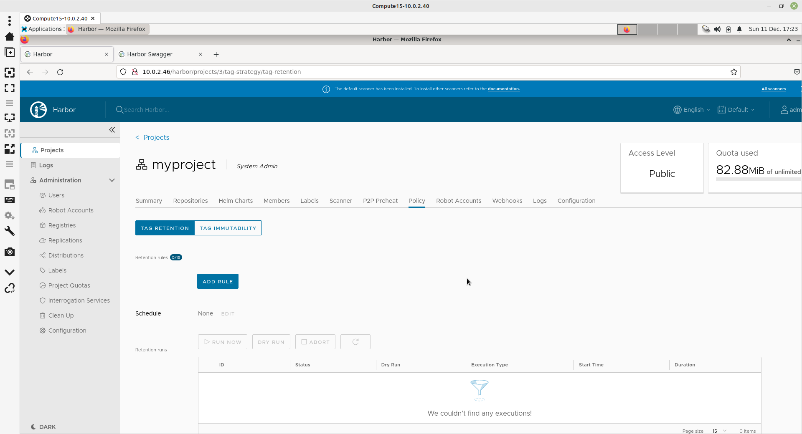Switch to the Repositories tab
Screen dimensions: 802x434
coord(190,201)
